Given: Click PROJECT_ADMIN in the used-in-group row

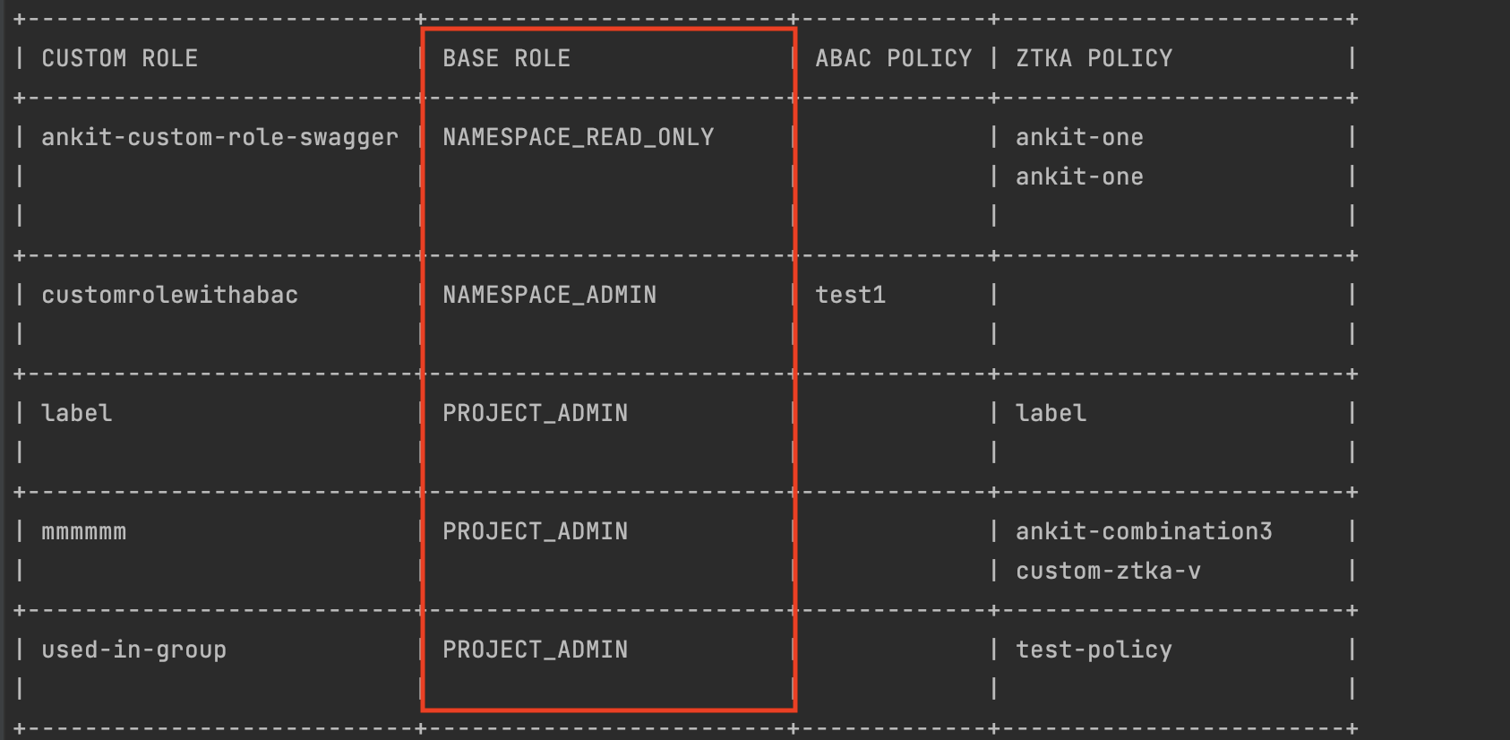Looking at the screenshot, I should click(535, 650).
